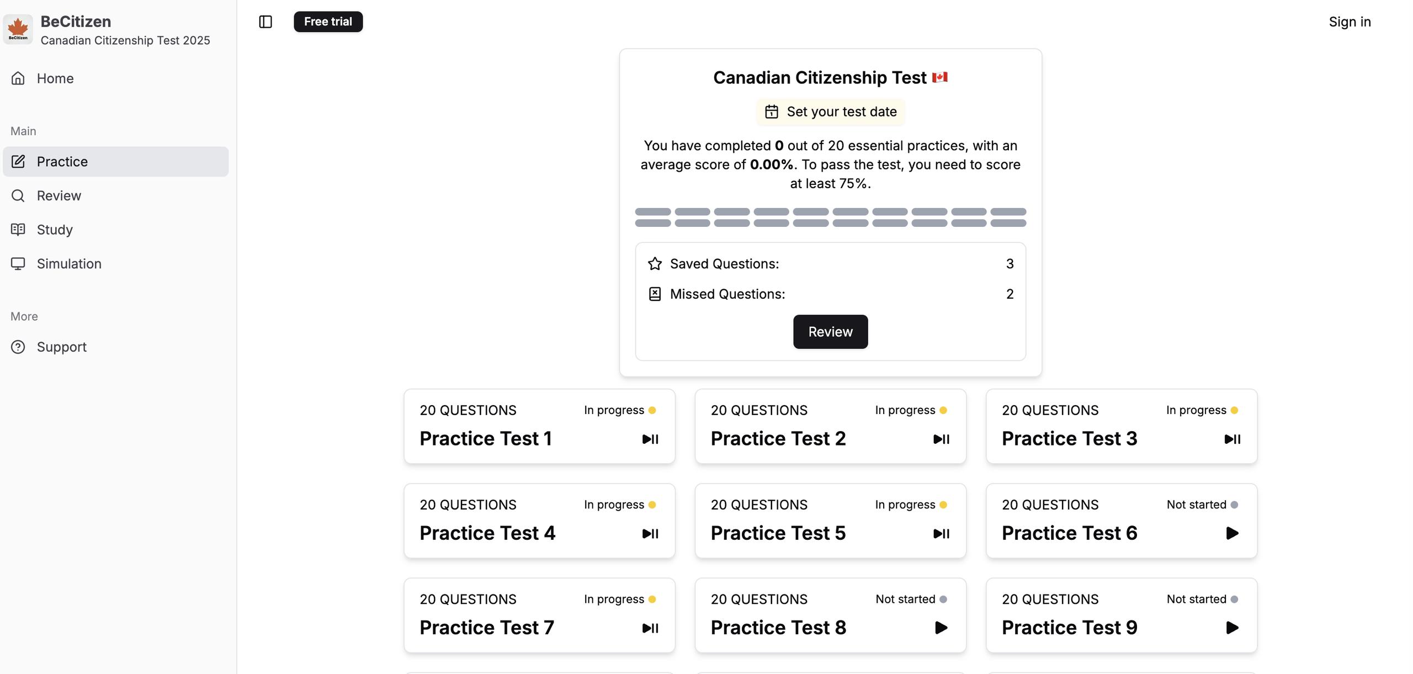Resume Practice Test 1 via play-pause icon
1413x674 pixels.
pyautogui.click(x=650, y=439)
